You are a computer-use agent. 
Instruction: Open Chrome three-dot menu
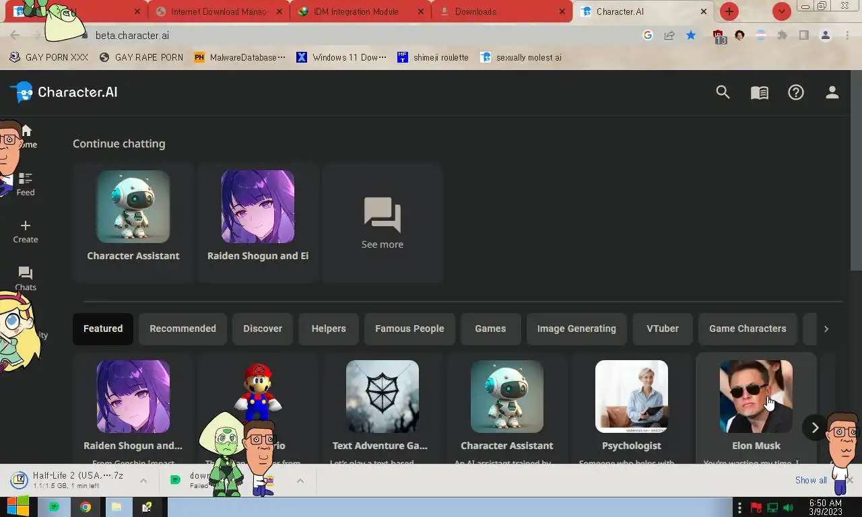coord(848,35)
